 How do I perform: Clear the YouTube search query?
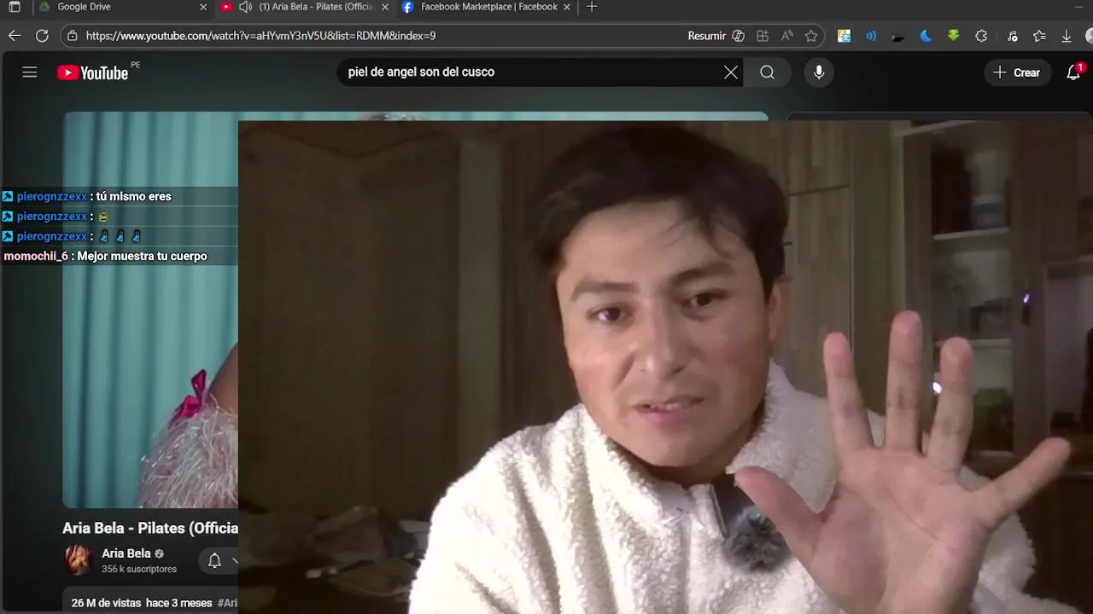731,72
